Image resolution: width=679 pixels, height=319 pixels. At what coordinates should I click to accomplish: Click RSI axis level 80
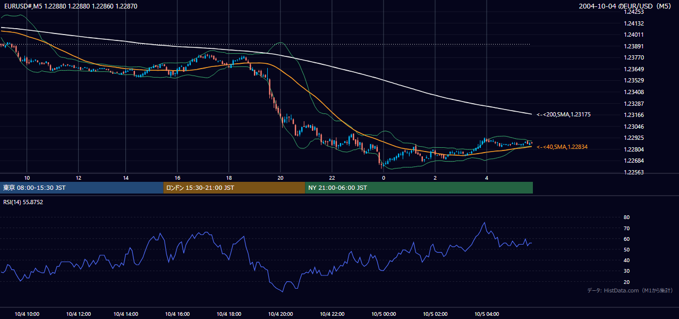point(626,217)
